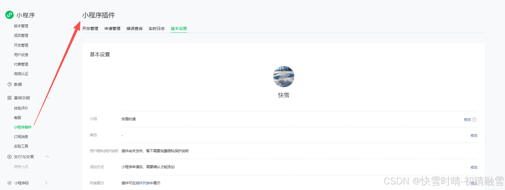505x190 pixels.
Task: Click the 类目 row label
Action: (x=93, y=135)
